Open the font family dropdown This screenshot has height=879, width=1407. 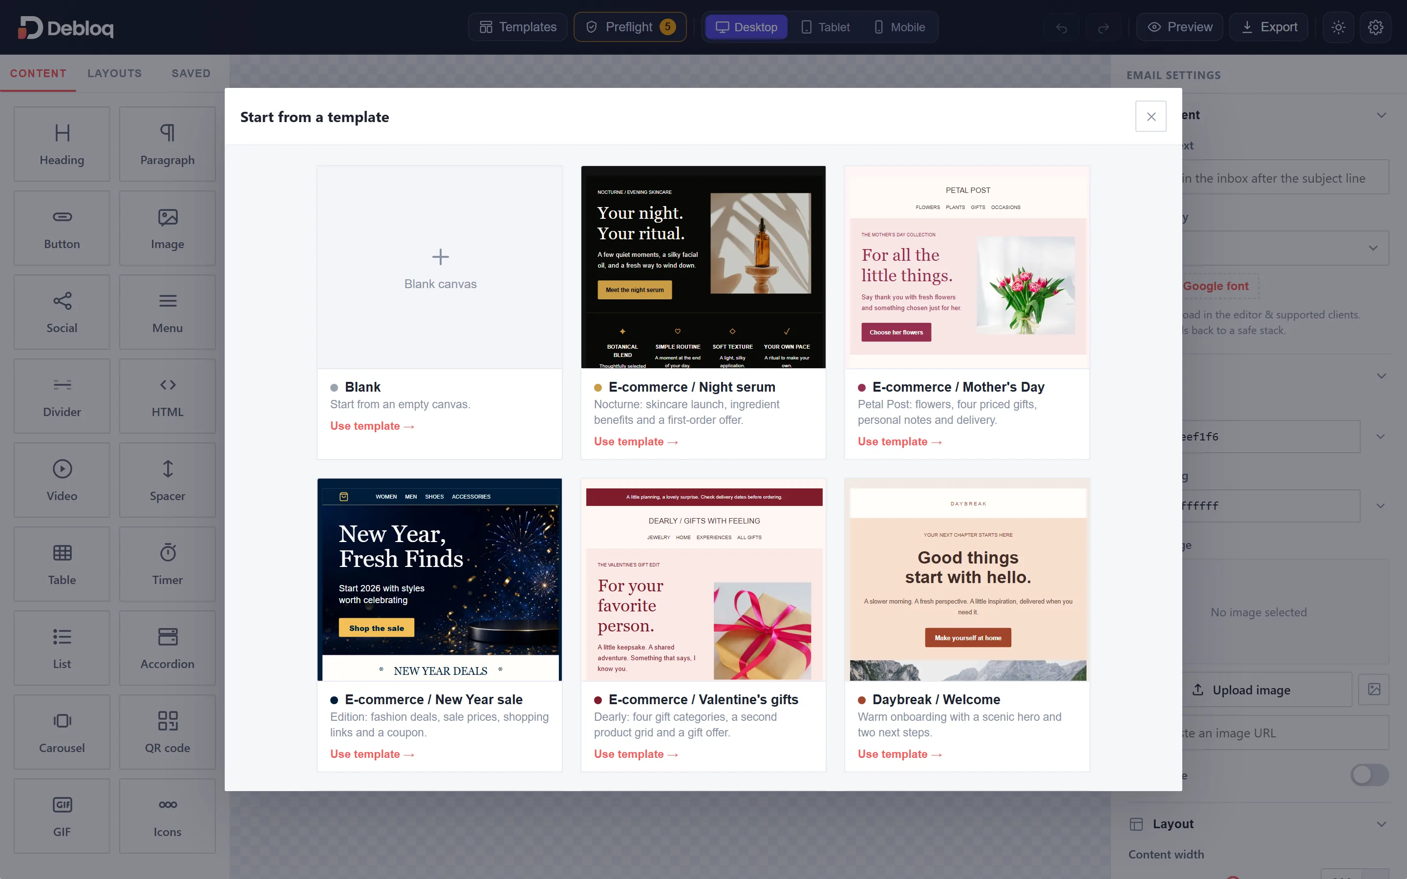pos(1285,248)
